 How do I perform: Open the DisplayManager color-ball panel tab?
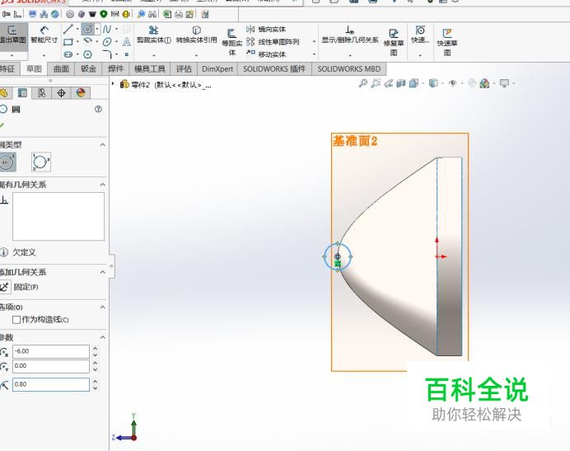(x=81, y=93)
